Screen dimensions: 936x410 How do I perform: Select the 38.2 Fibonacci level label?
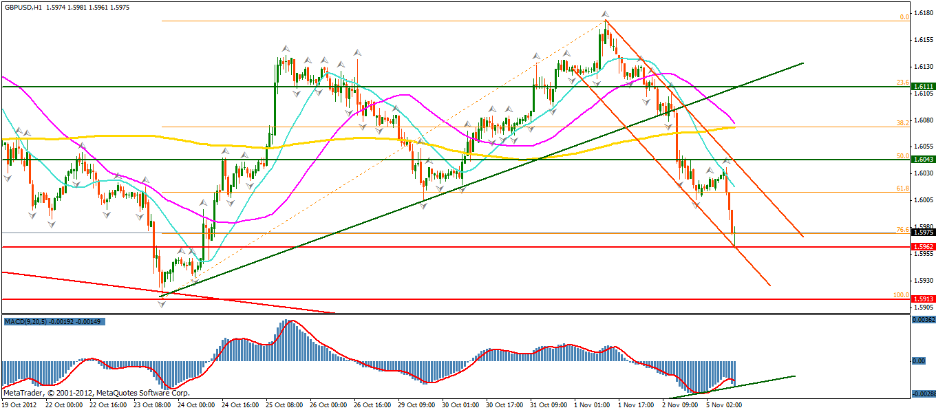[x=902, y=123]
